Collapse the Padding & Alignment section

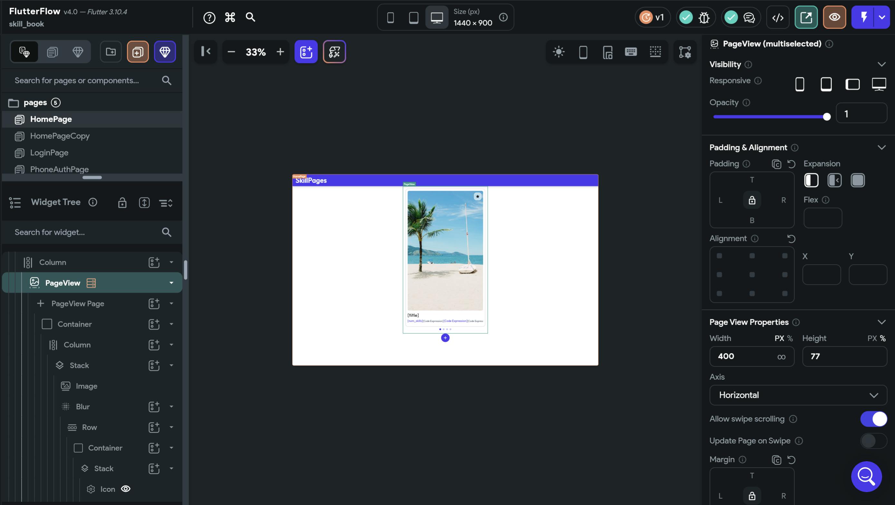(x=881, y=148)
